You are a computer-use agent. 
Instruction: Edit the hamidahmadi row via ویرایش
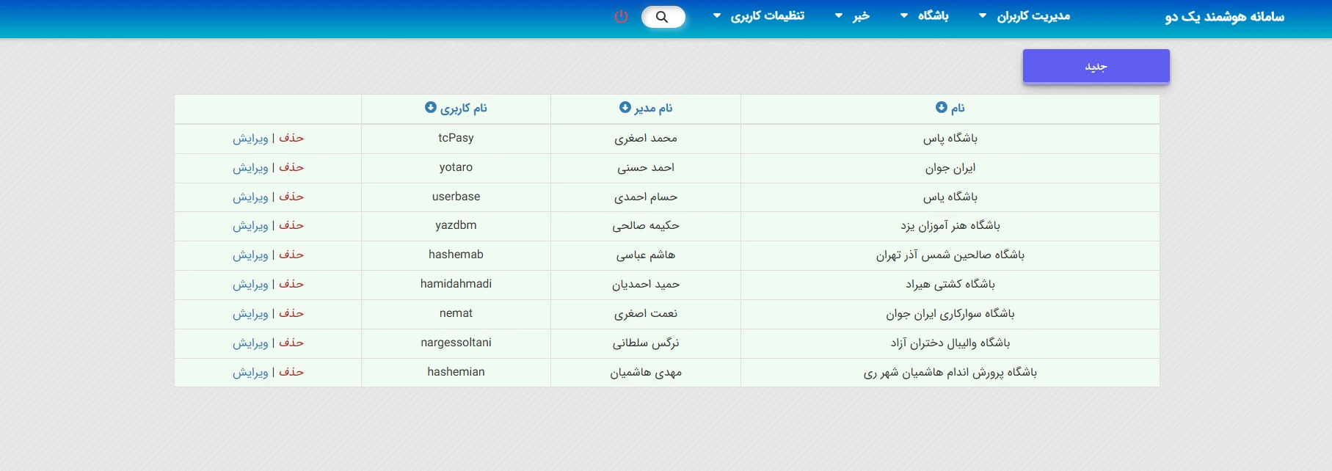coord(250,284)
